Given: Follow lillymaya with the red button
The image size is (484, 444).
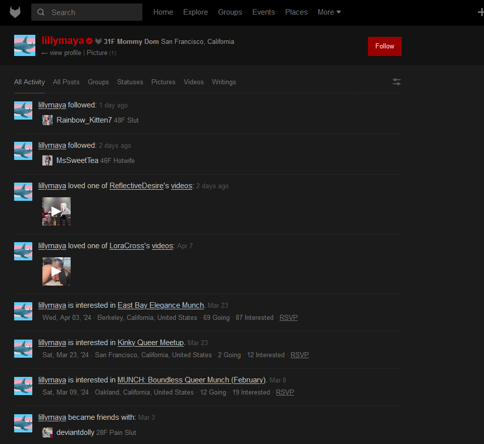Looking at the screenshot, I should pyautogui.click(x=385, y=46).
